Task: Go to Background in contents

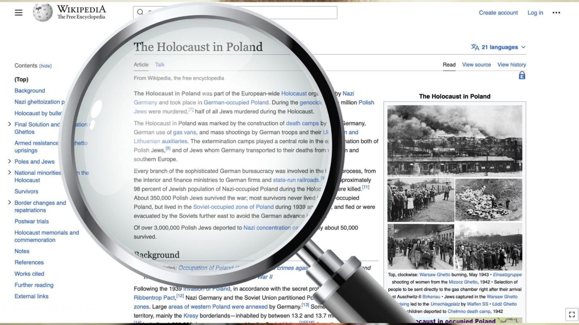Action: tap(30, 90)
